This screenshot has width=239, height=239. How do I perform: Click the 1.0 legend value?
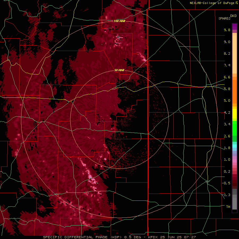pos(227,160)
